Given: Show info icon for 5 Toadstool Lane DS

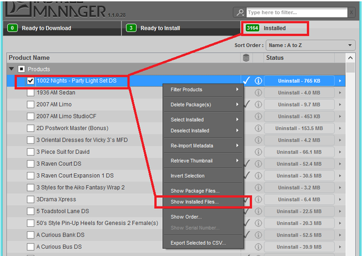Looking at the screenshot, I should coord(258,211).
